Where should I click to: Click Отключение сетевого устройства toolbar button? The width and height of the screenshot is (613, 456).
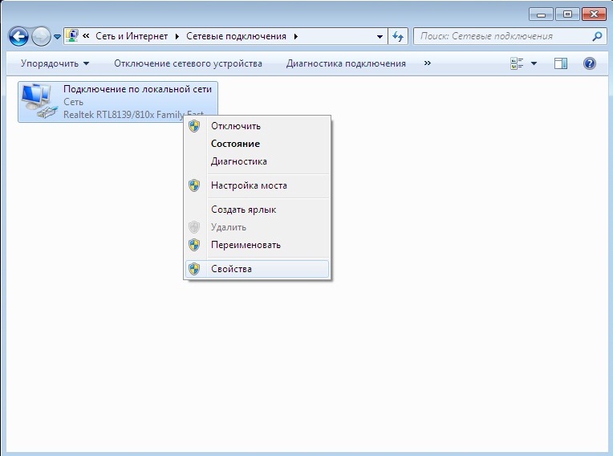(x=188, y=63)
